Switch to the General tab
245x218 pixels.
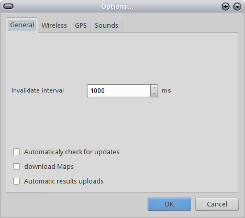pyautogui.click(x=22, y=25)
